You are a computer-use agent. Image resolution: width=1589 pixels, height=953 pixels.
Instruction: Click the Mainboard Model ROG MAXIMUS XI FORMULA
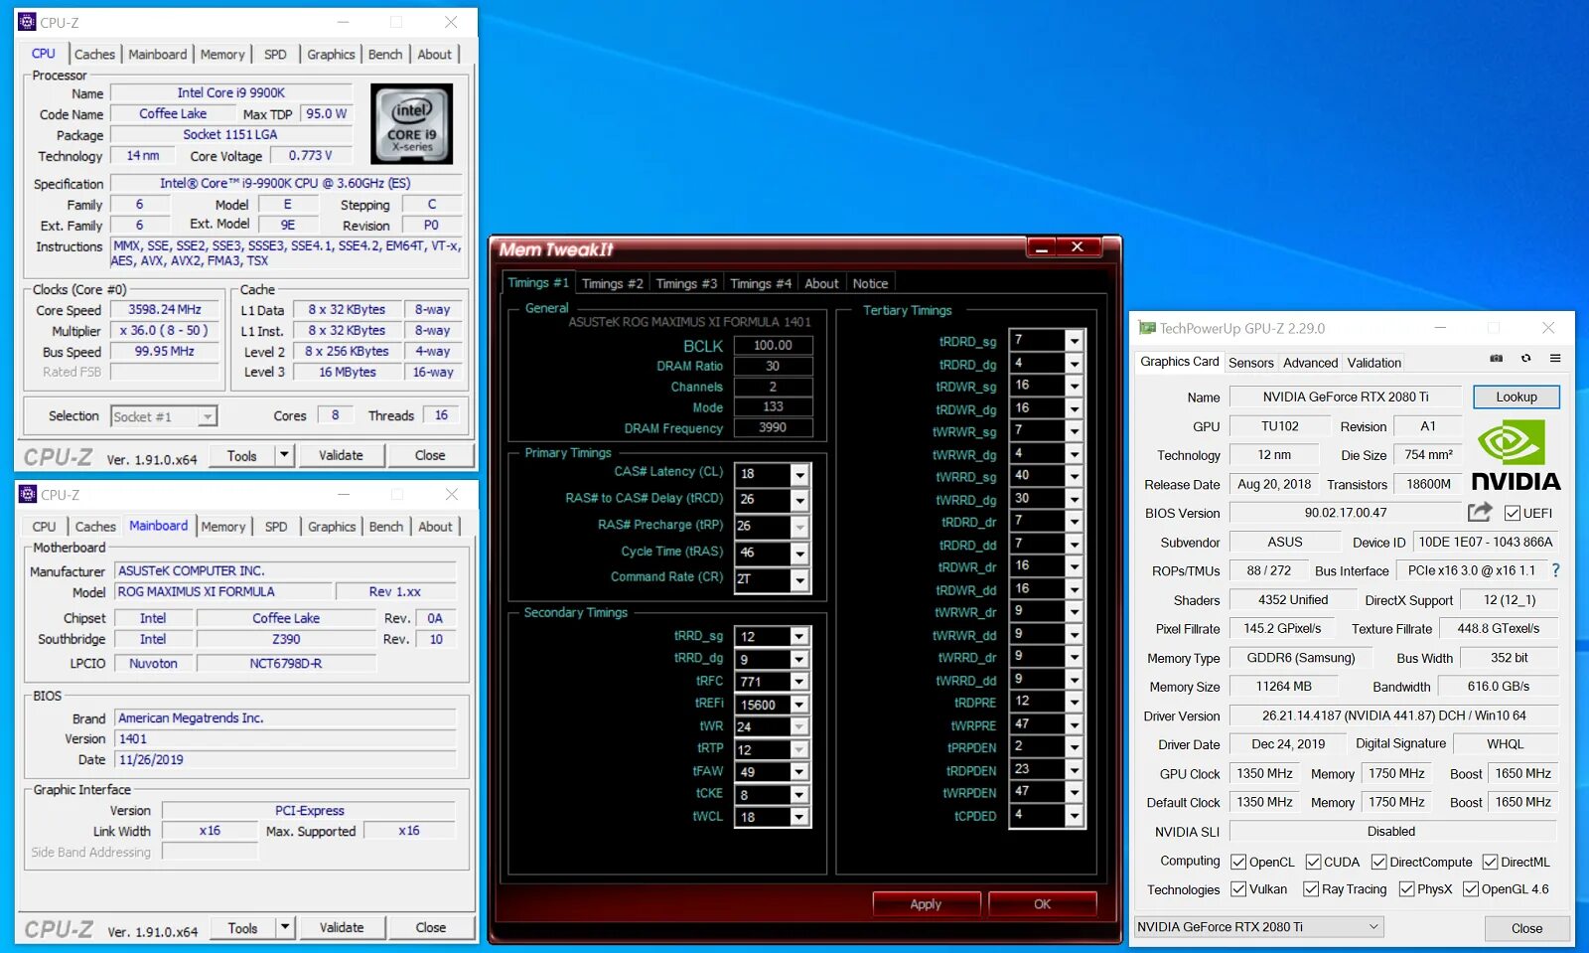point(221,591)
